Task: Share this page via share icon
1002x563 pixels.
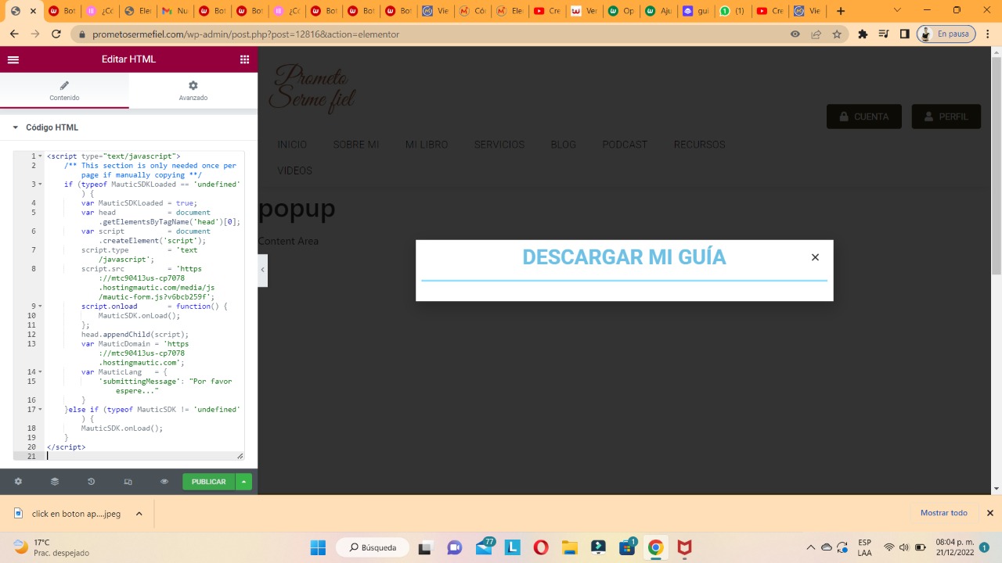Action: click(816, 34)
